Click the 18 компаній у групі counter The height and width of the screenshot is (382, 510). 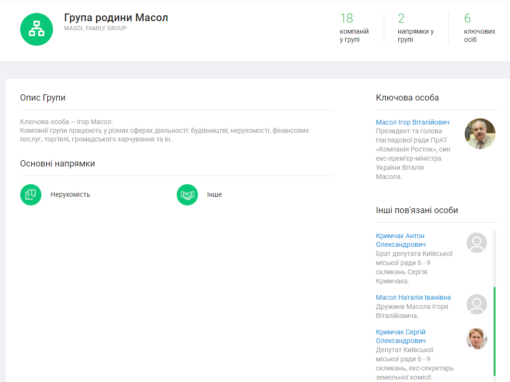click(x=354, y=29)
